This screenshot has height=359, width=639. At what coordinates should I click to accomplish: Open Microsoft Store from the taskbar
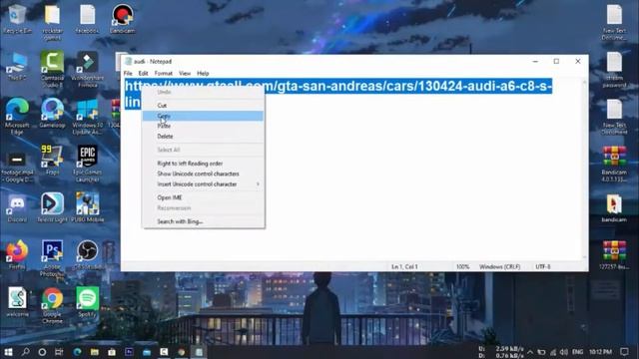click(x=112, y=352)
